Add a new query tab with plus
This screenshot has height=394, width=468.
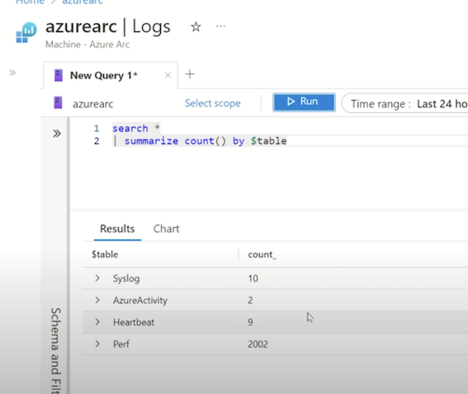[190, 74]
